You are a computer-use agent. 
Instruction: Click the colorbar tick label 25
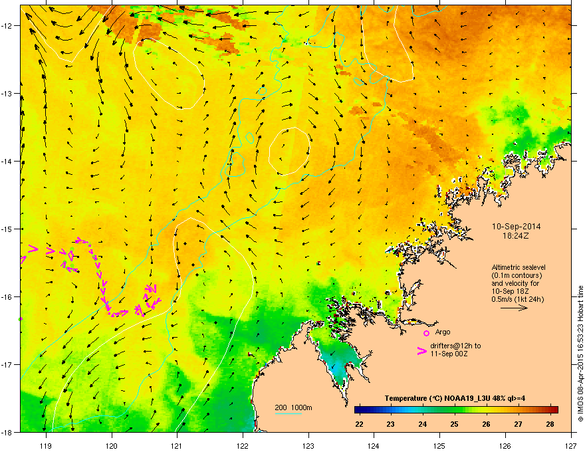tap(454, 424)
